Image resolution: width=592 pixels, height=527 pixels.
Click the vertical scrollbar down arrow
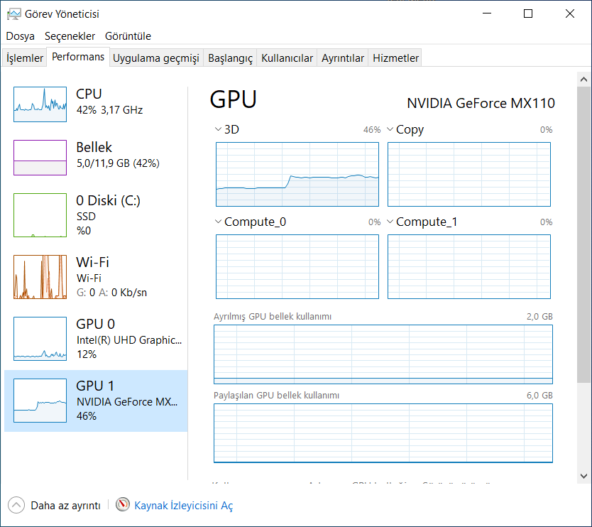(x=584, y=475)
